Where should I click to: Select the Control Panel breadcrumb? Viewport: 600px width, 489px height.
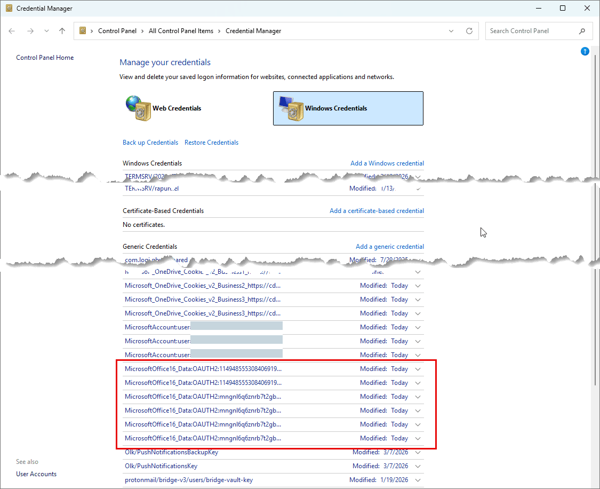[117, 31]
